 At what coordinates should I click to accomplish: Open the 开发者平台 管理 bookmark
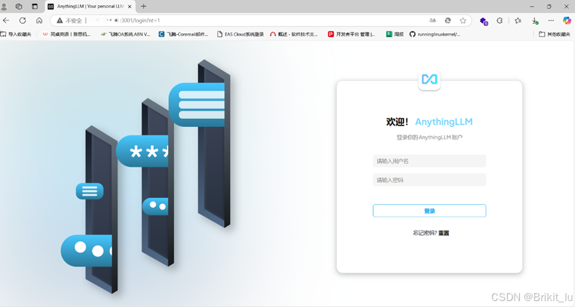pyautogui.click(x=352, y=34)
